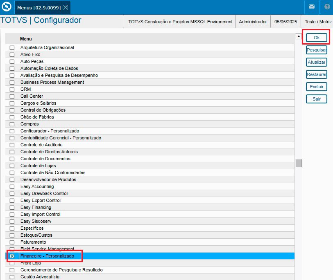Click the TOTVS logo icon
The image size is (333, 280).
pos(7,7)
